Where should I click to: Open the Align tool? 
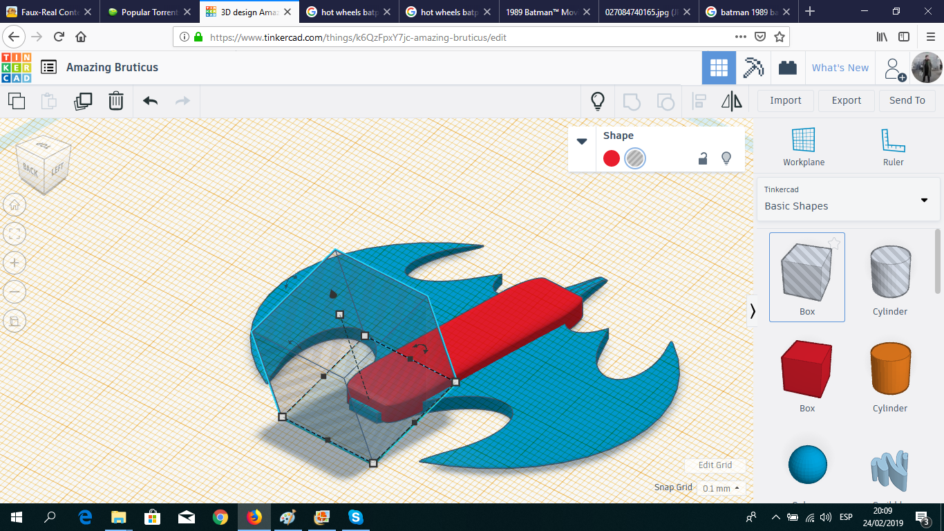click(699, 101)
